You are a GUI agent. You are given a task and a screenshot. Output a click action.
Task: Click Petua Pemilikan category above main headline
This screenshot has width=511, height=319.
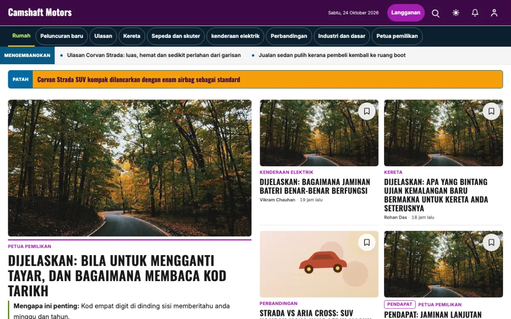(29, 247)
